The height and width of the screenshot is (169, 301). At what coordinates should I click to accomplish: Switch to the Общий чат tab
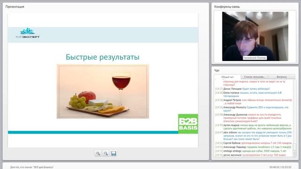click(228, 77)
